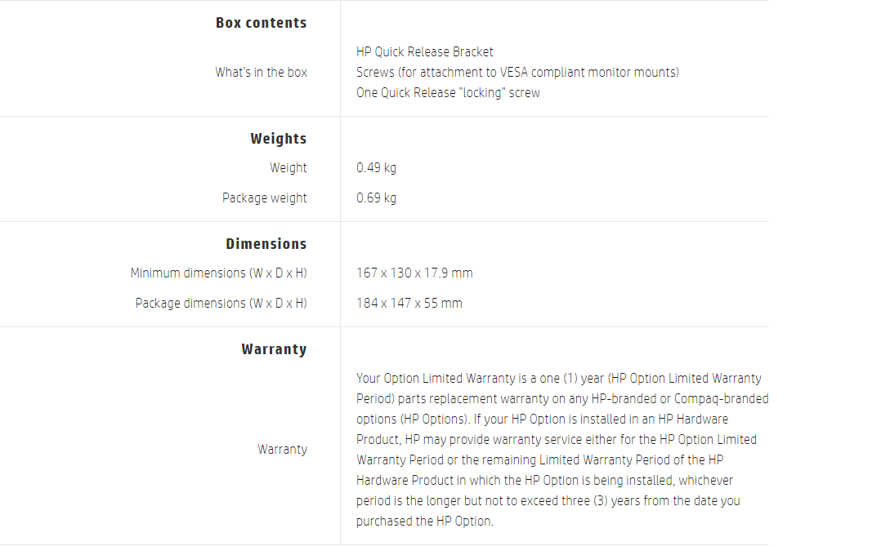
Task: Click the 167 x 130 x 17.9 mm value
Action: tap(414, 273)
